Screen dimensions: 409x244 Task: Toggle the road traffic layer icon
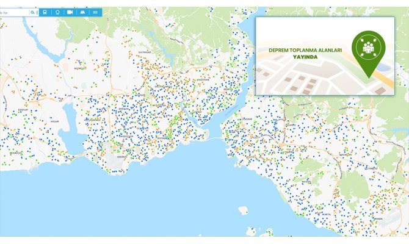(x=82, y=12)
